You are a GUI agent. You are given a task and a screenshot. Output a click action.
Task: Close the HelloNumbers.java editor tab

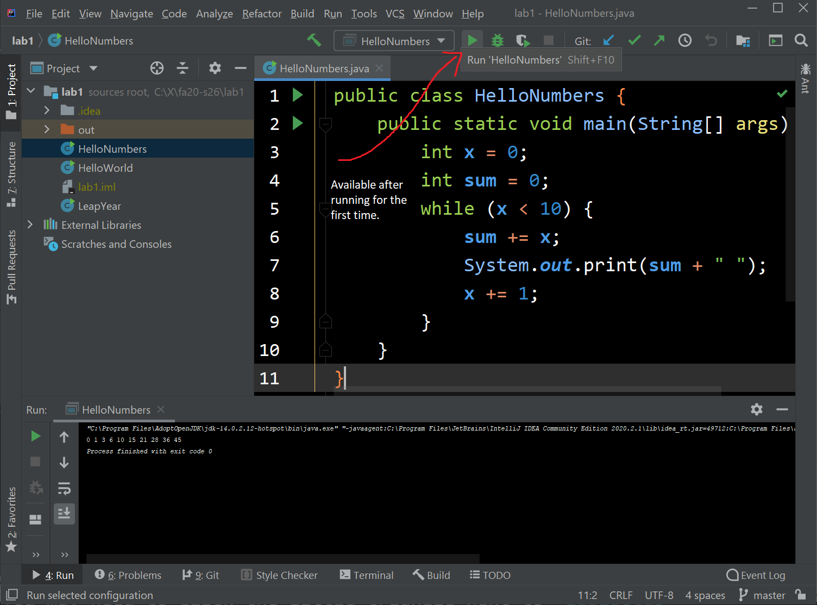click(x=379, y=68)
